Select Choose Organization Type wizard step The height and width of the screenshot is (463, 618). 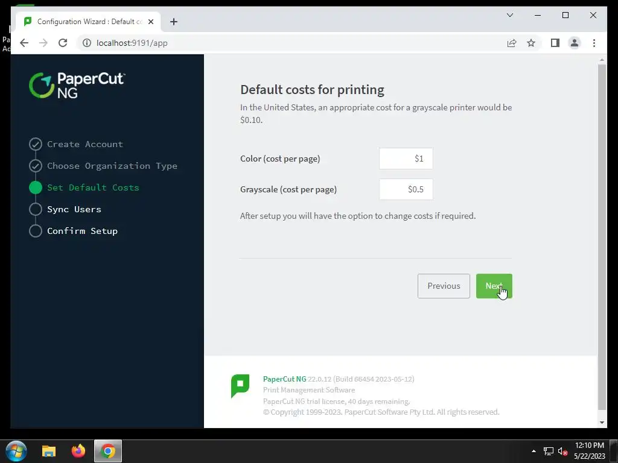click(x=112, y=166)
